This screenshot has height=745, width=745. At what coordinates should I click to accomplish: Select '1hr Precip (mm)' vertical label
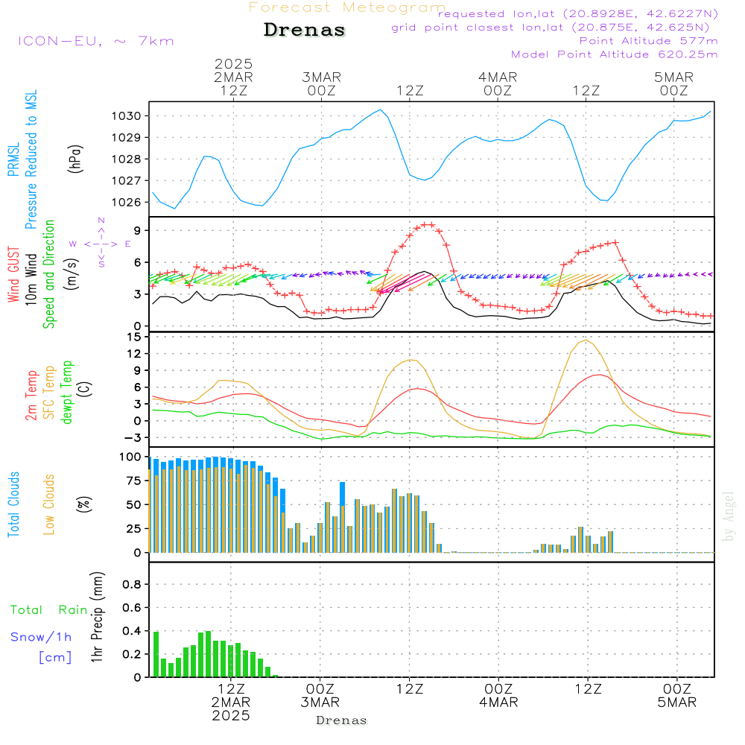[x=96, y=617]
